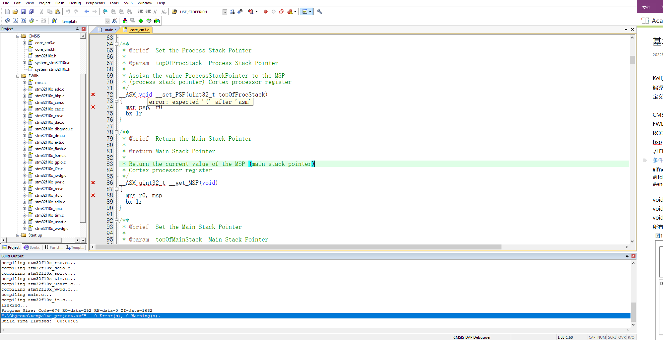The height and width of the screenshot is (340, 663).
Task: Undo the last edit
Action: (x=68, y=12)
